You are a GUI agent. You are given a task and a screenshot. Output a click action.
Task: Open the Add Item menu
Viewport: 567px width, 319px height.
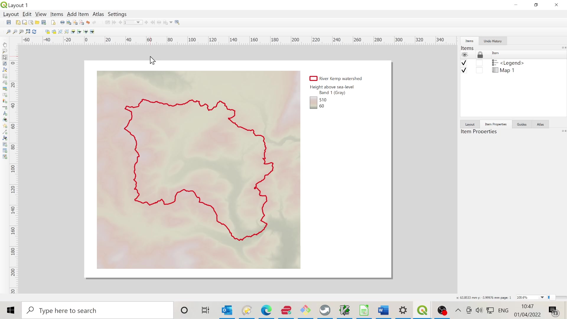[78, 14]
